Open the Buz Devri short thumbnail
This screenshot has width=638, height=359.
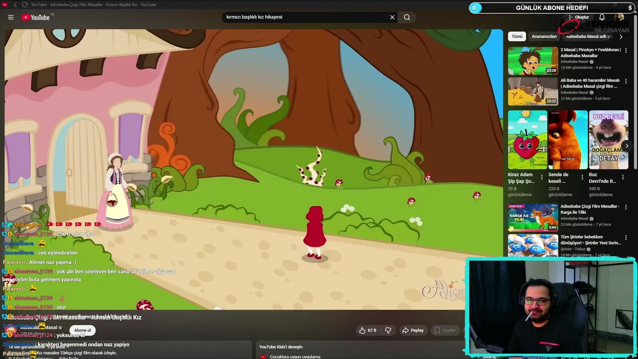click(x=609, y=140)
